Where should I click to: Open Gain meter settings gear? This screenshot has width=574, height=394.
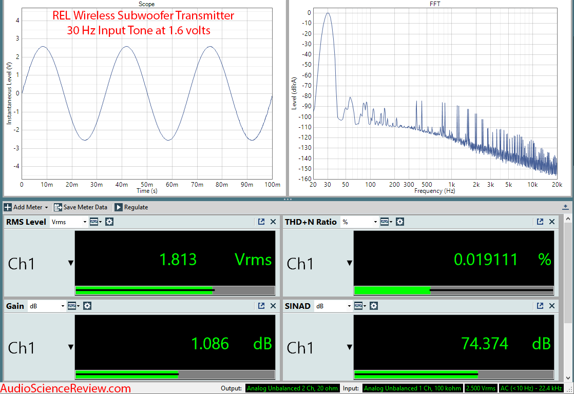(87, 306)
